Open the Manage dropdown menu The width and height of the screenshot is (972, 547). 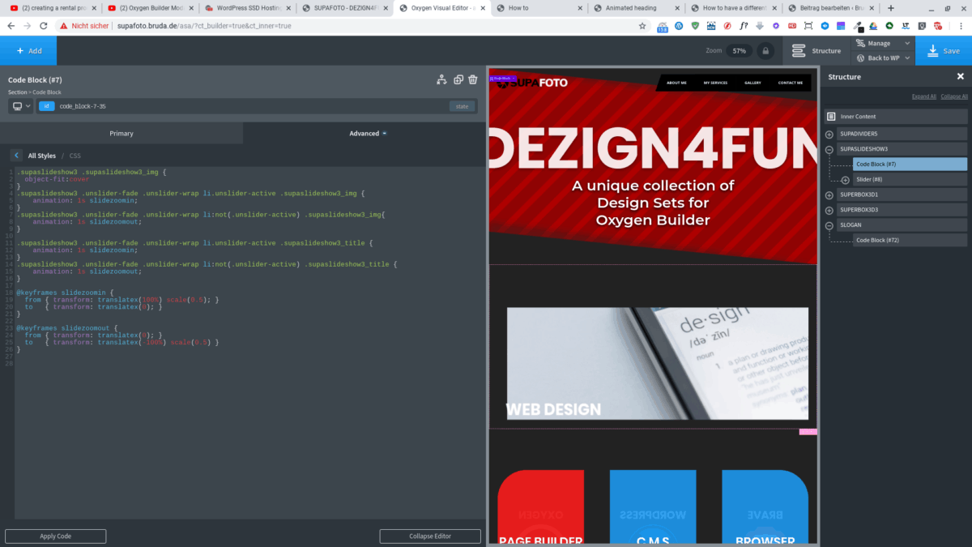(x=883, y=43)
